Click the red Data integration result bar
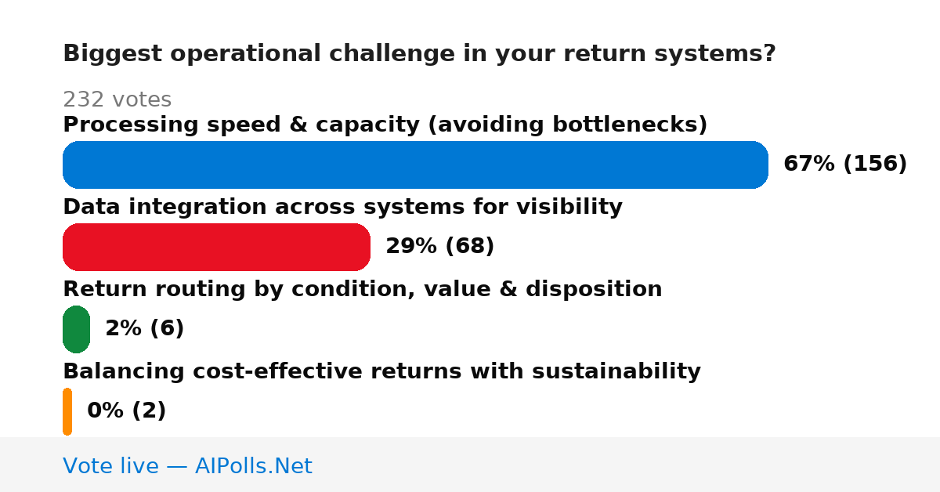Viewport: 940px width, 492px height. click(x=216, y=247)
